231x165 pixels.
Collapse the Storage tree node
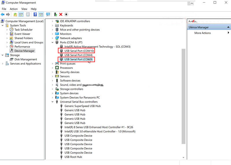click(x=3, y=55)
